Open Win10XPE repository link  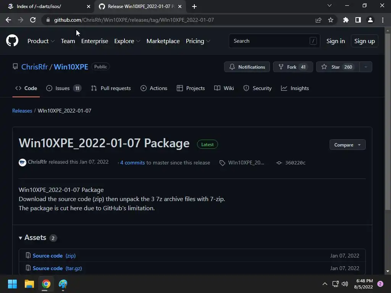pos(71,67)
